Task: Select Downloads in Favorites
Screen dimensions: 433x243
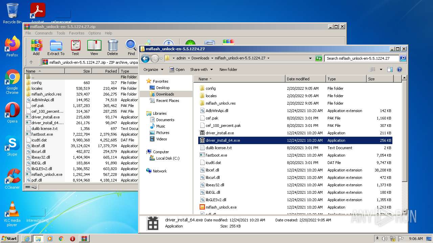Action: coord(165,94)
